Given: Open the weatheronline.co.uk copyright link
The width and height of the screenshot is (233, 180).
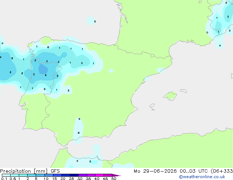Looking at the screenshot, I should [x=202, y=177].
